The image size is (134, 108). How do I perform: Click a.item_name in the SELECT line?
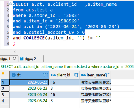(x=102, y=4)
